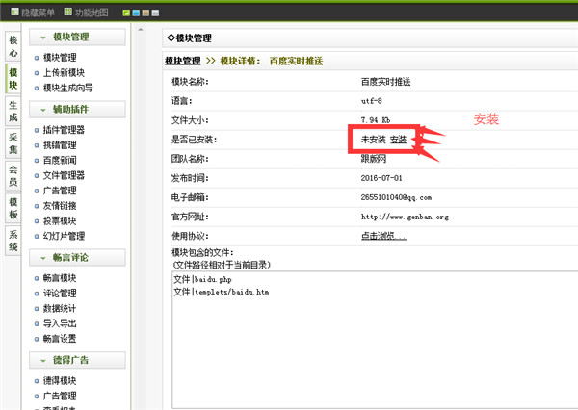Select the 7.94 Kb file size value
578x410 pixels.
(x=376, y=120)
